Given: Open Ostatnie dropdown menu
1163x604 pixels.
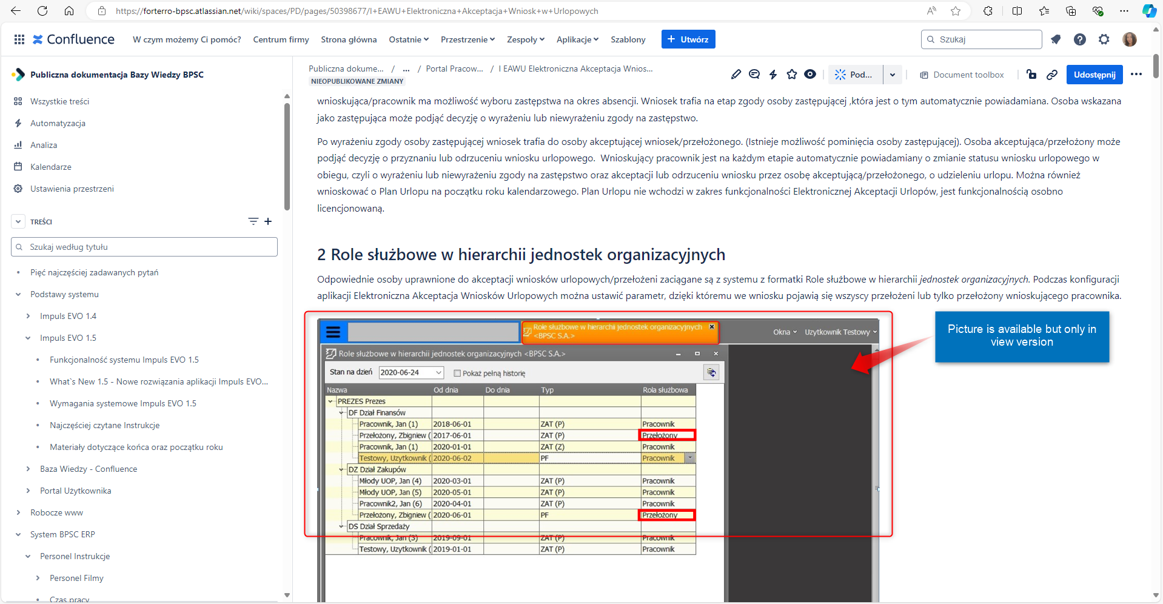Looking at the screenshot, I should 409,39.
